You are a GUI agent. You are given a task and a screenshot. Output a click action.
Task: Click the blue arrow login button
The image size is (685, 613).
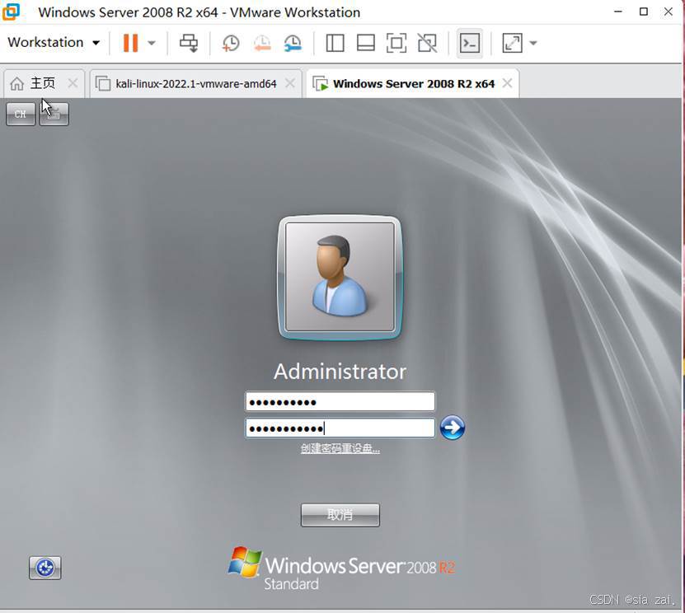[453, 428]
